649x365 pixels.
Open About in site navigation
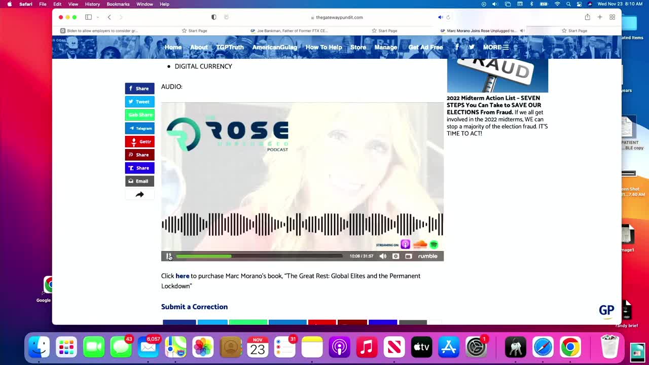(x=199, y=47)
